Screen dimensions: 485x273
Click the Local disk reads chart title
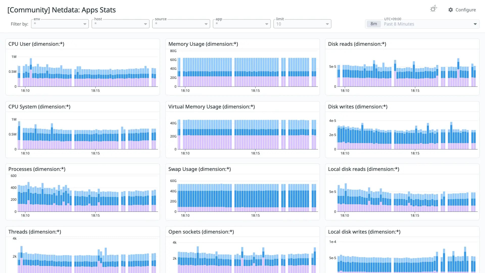[363, 169]
